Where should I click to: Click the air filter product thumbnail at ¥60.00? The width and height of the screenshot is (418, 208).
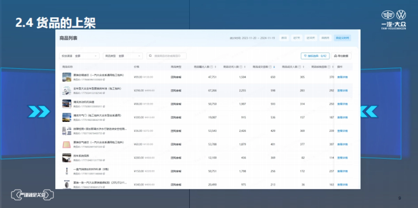66,144
